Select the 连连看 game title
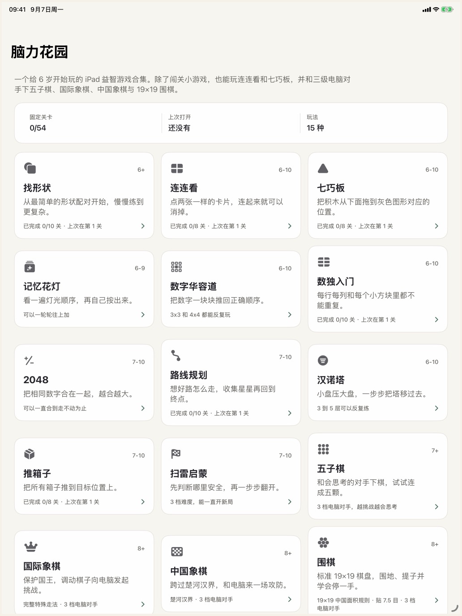 [184, 188]
